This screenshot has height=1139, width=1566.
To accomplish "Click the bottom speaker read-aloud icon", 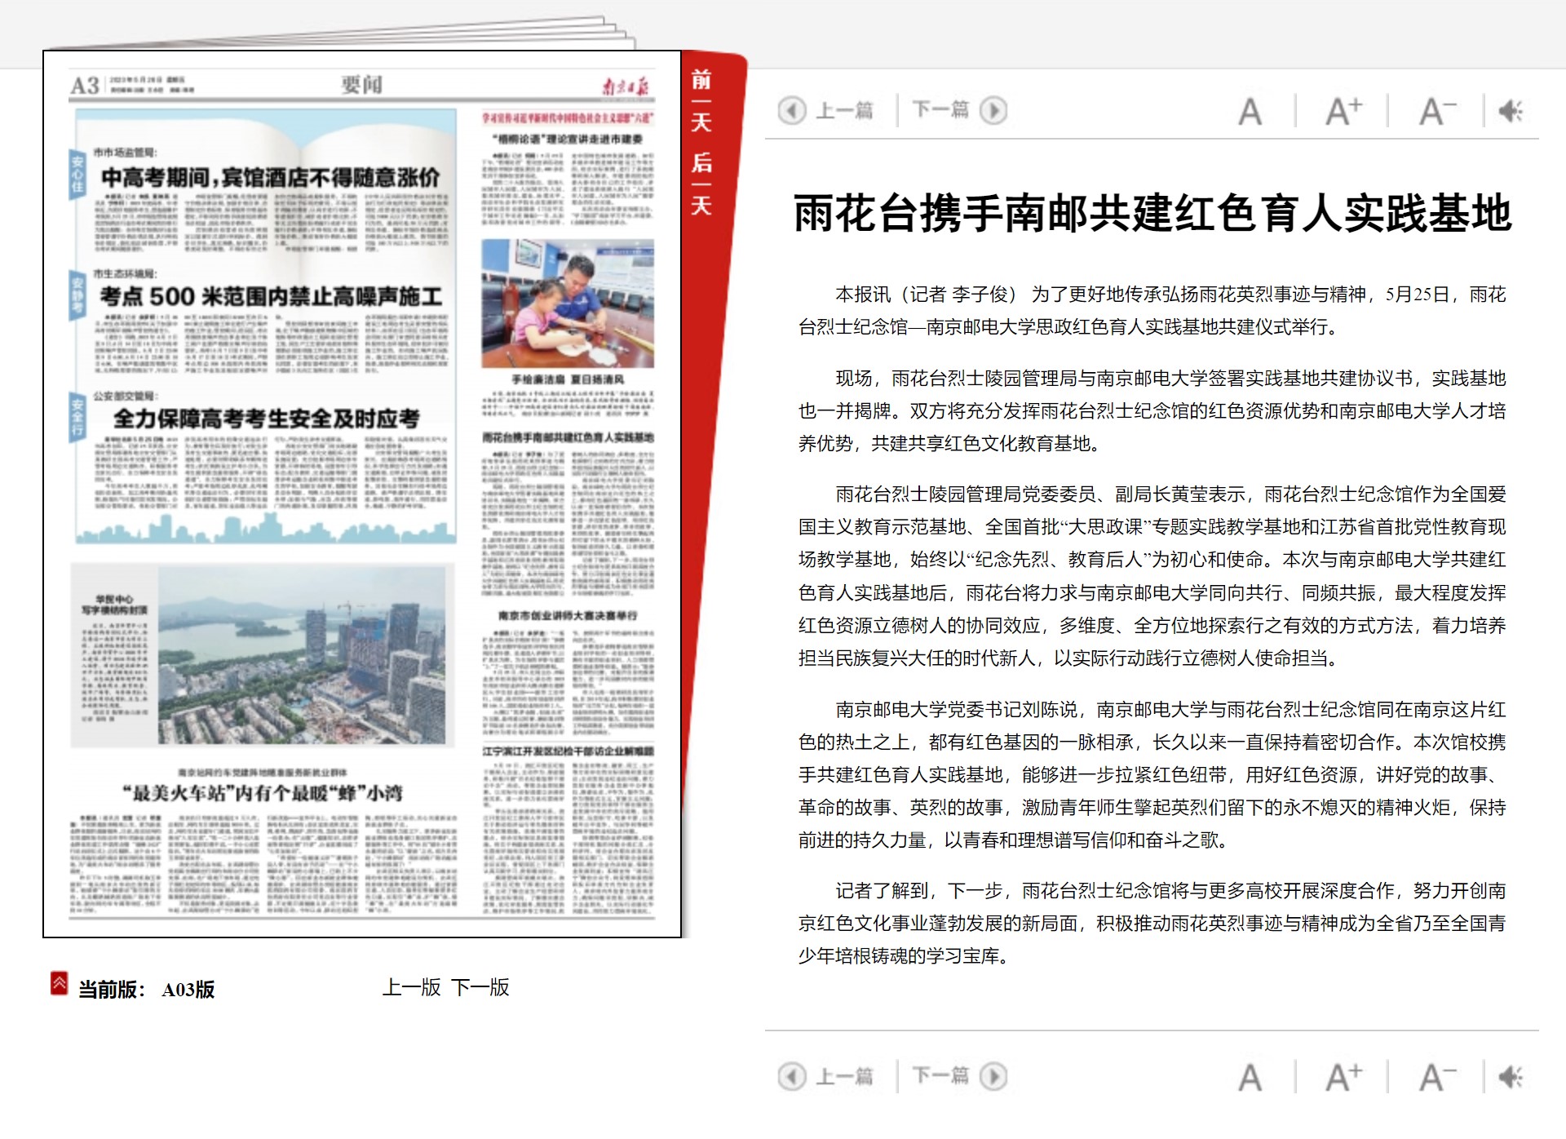I will coord(1511,1077).
